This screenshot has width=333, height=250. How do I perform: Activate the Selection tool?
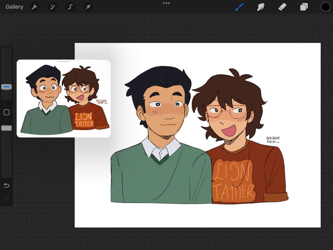(70, 7)
